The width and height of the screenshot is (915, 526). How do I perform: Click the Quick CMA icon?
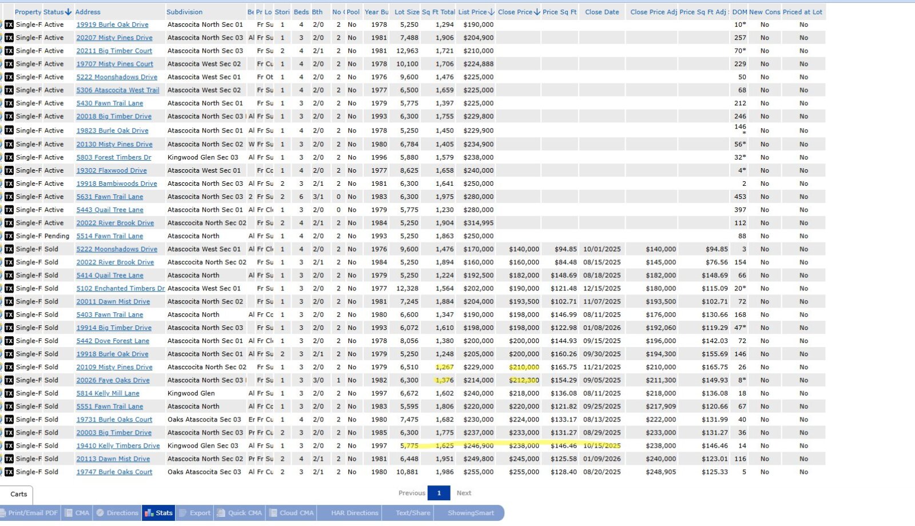coord(221,513)
